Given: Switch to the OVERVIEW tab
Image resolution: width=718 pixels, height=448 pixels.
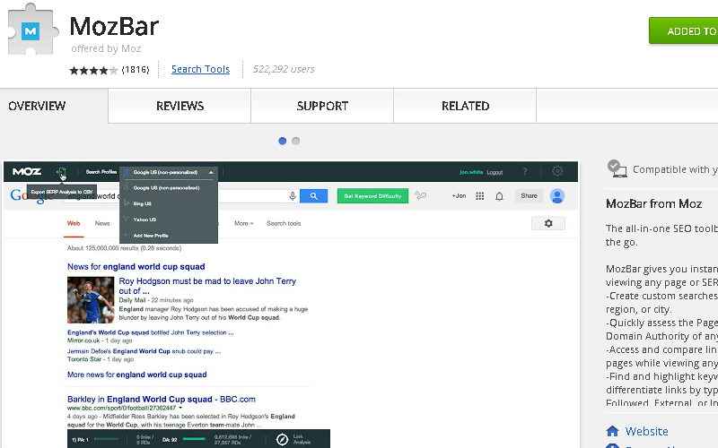Looking at the screenshot, I should point(37,106).
